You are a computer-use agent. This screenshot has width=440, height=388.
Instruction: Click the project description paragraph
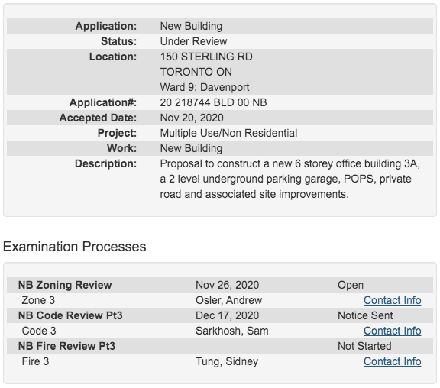[x=290, y=179]
